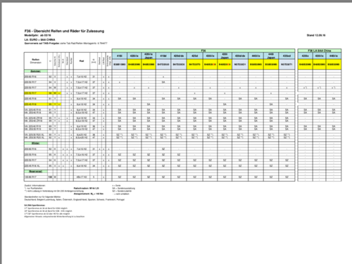This screenshot has height=264, width=352.
Task: Click the 'x = Serie' legend entry
Action: 116,185
